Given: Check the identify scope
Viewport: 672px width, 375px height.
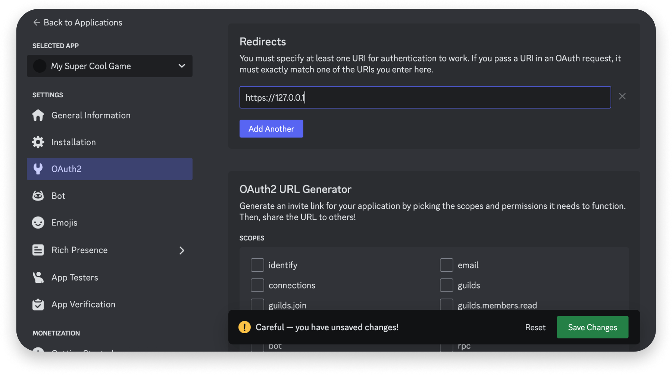Looking at the screenshot, I should coord(257,265).
